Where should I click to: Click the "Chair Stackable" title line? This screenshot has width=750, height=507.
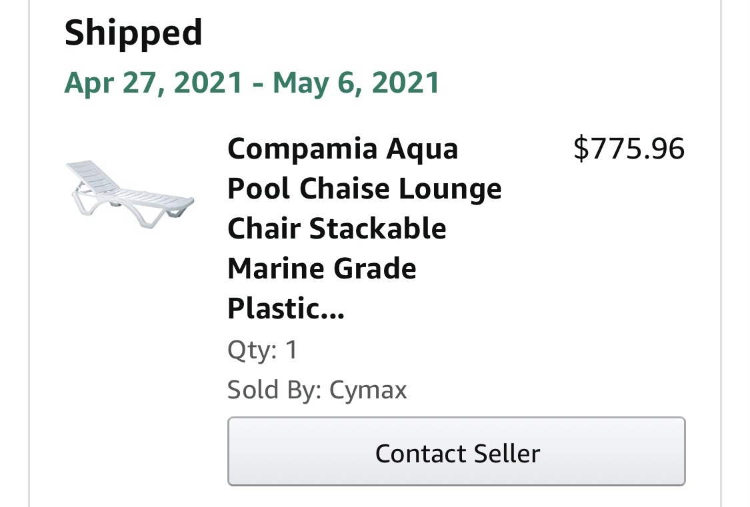[x=337, y=229]
